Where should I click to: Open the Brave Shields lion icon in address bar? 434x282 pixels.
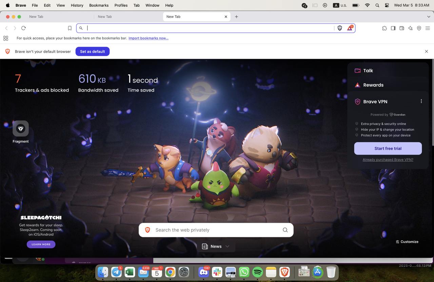(340, 28)
